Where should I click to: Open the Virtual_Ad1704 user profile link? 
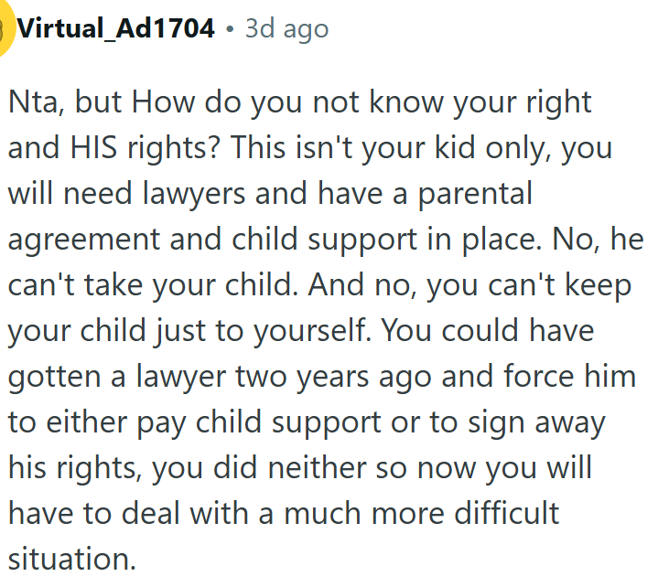coord(116,29)
